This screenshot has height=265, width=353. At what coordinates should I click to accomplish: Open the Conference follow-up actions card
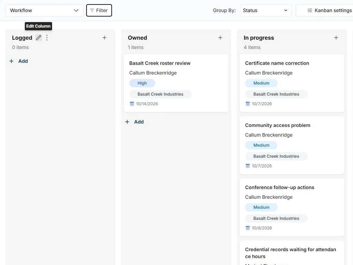tap(292, 207)
